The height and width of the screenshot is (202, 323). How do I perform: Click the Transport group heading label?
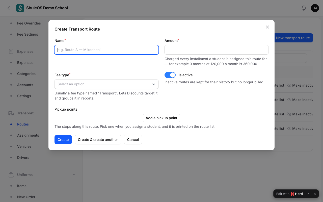pos(25,113)
